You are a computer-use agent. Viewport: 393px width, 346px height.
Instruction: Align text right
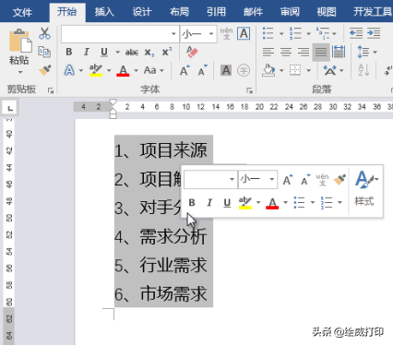point(304,52)
